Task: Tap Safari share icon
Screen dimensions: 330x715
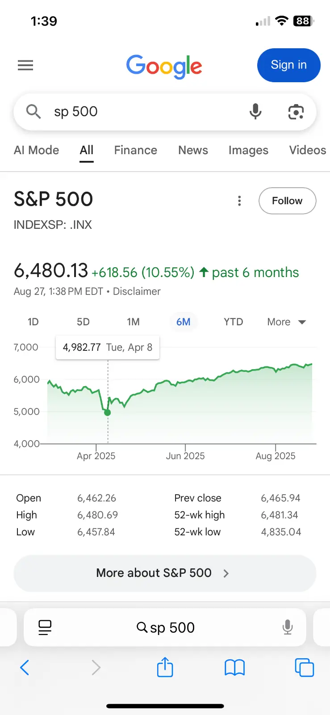Action: [x=165, y=668]
